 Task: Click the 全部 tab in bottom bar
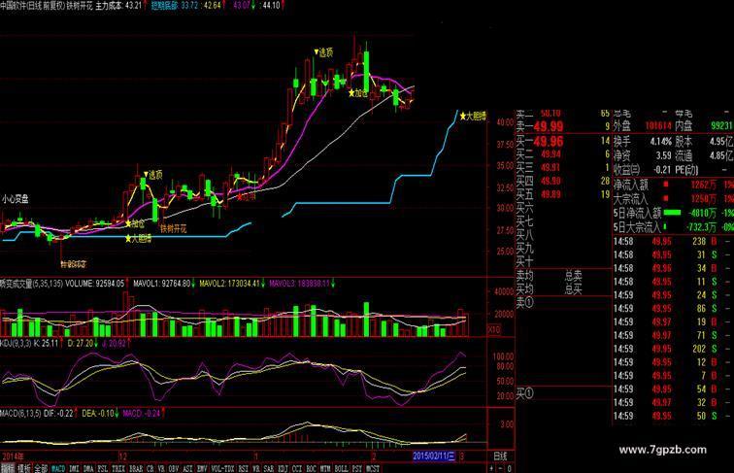click(41, 468)
